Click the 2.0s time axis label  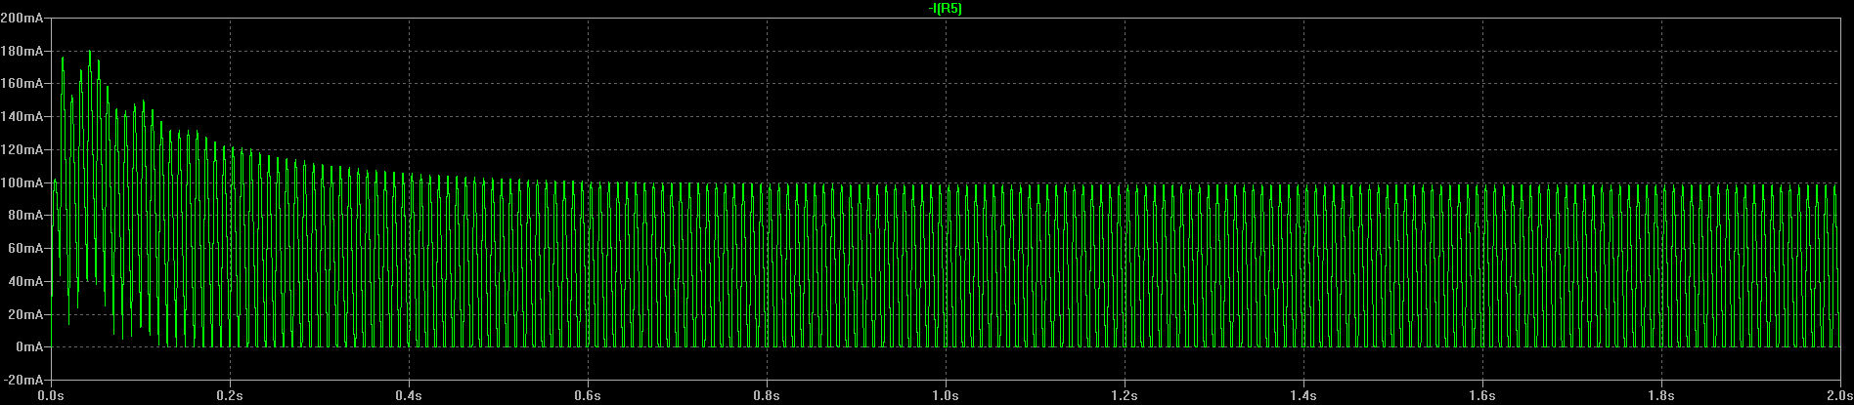pyautogui.click(x=1838, y=396)
